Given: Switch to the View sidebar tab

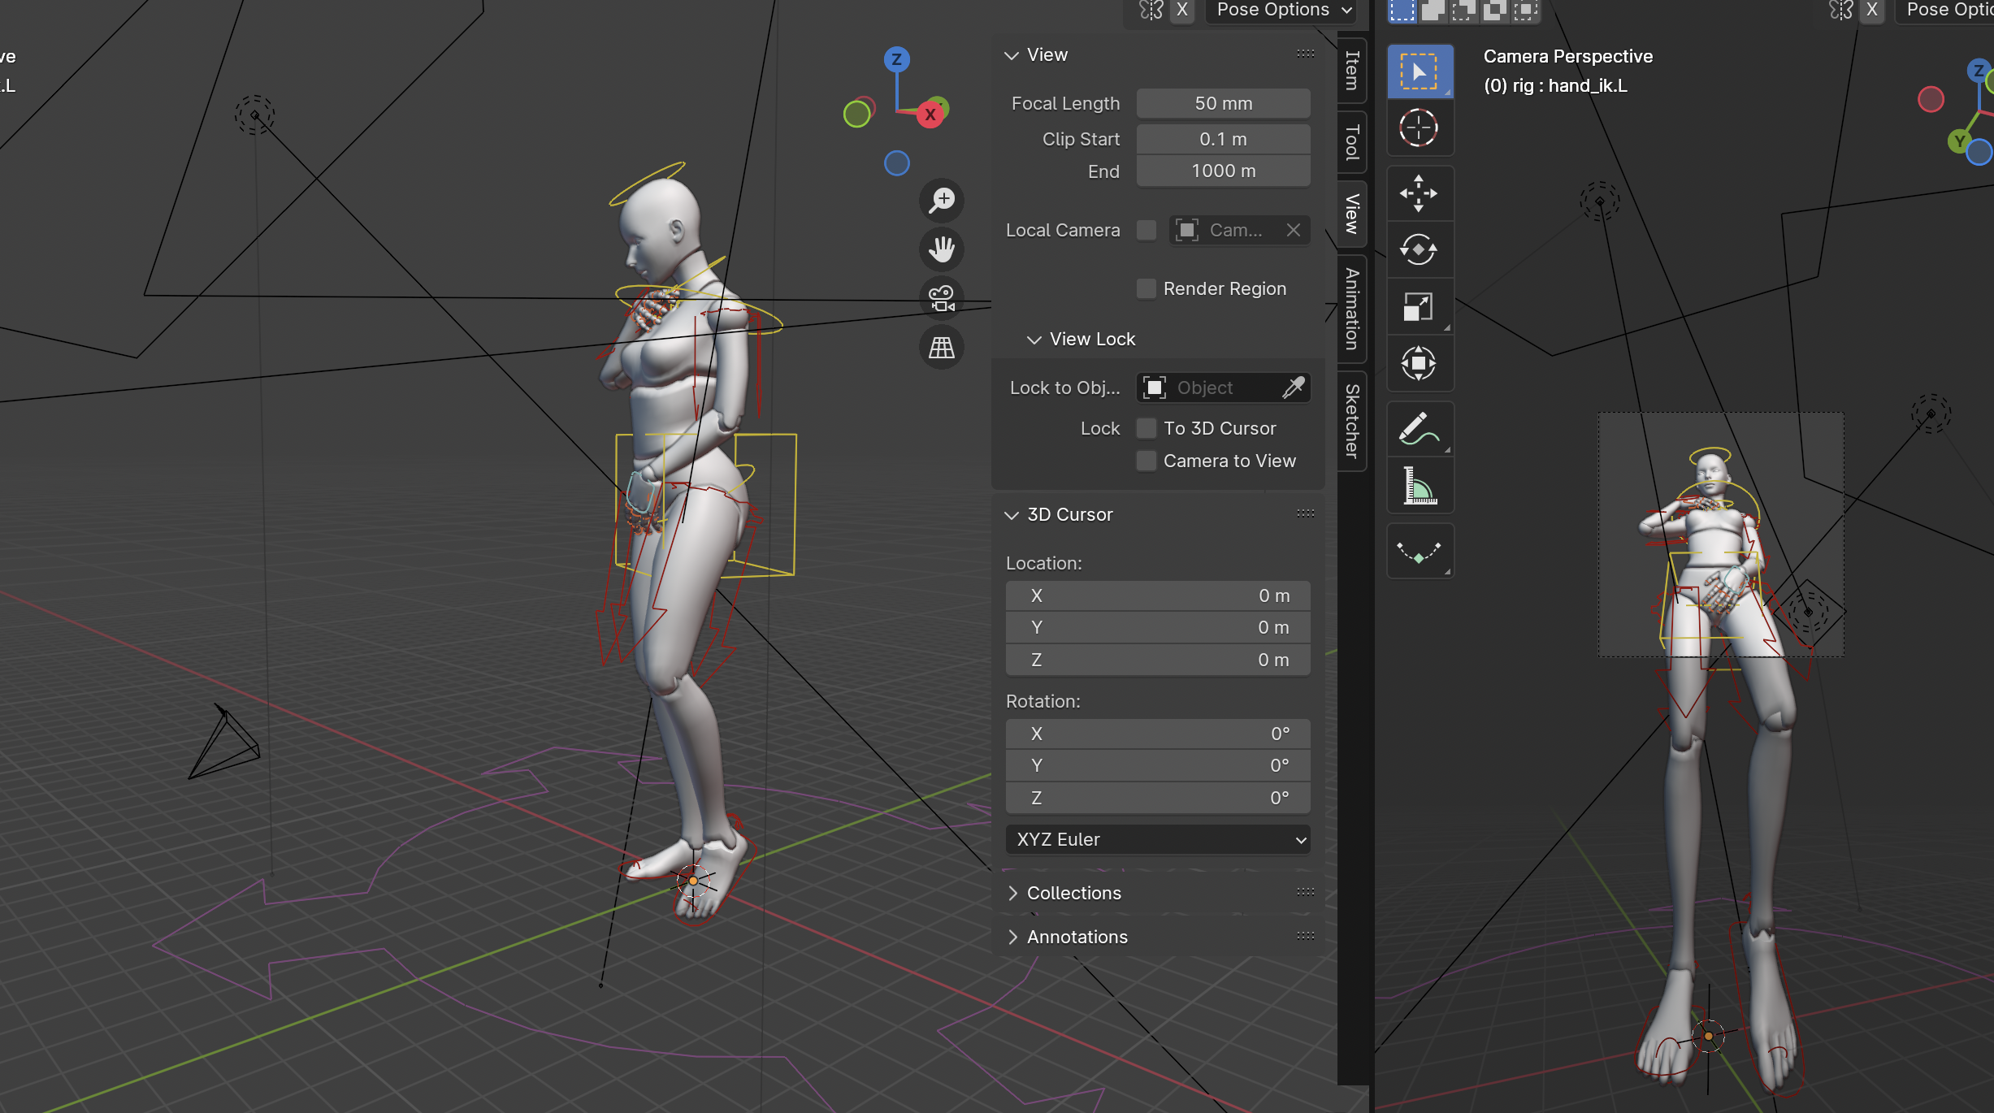Looking at the screenshot, I should (1351, 214).
